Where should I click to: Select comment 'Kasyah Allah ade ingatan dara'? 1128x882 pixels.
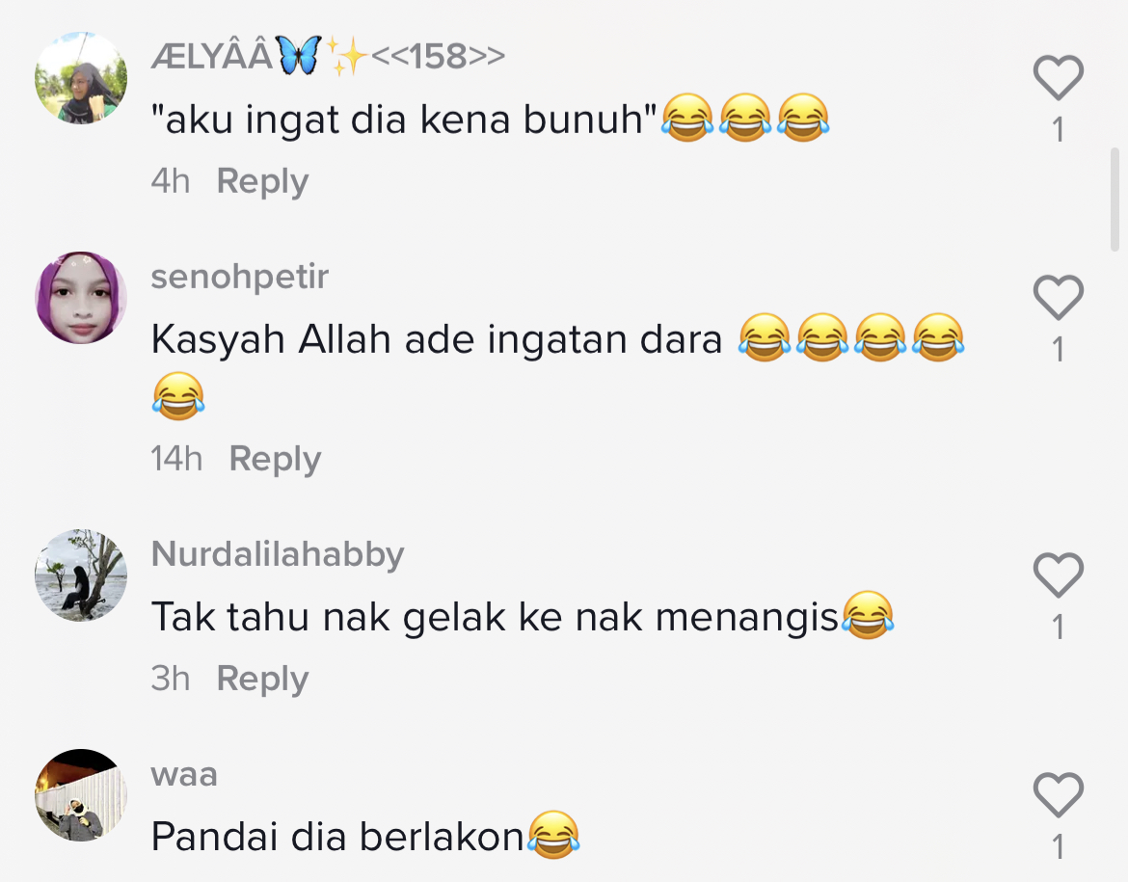point(437,339)
